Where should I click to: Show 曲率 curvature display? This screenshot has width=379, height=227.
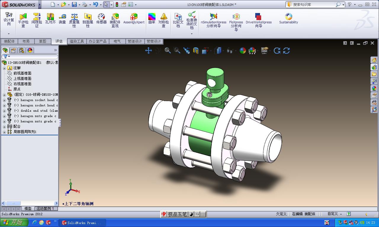pyautogui.click(x=152, y=18)
